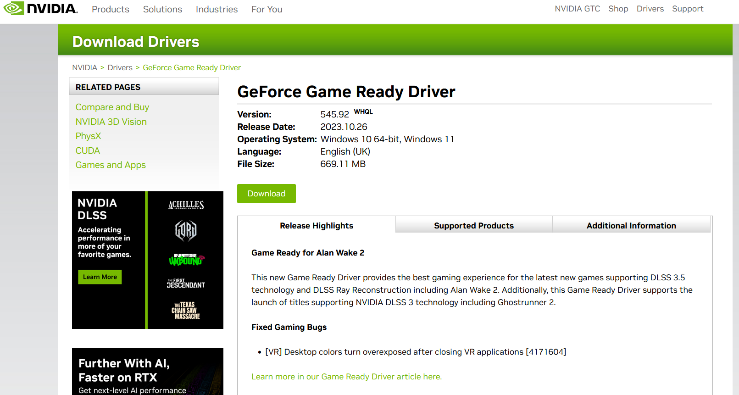Viewport: 739px width, 395px height.
Task: Click the English (UK) language value
Action: [x=345, y=151]
